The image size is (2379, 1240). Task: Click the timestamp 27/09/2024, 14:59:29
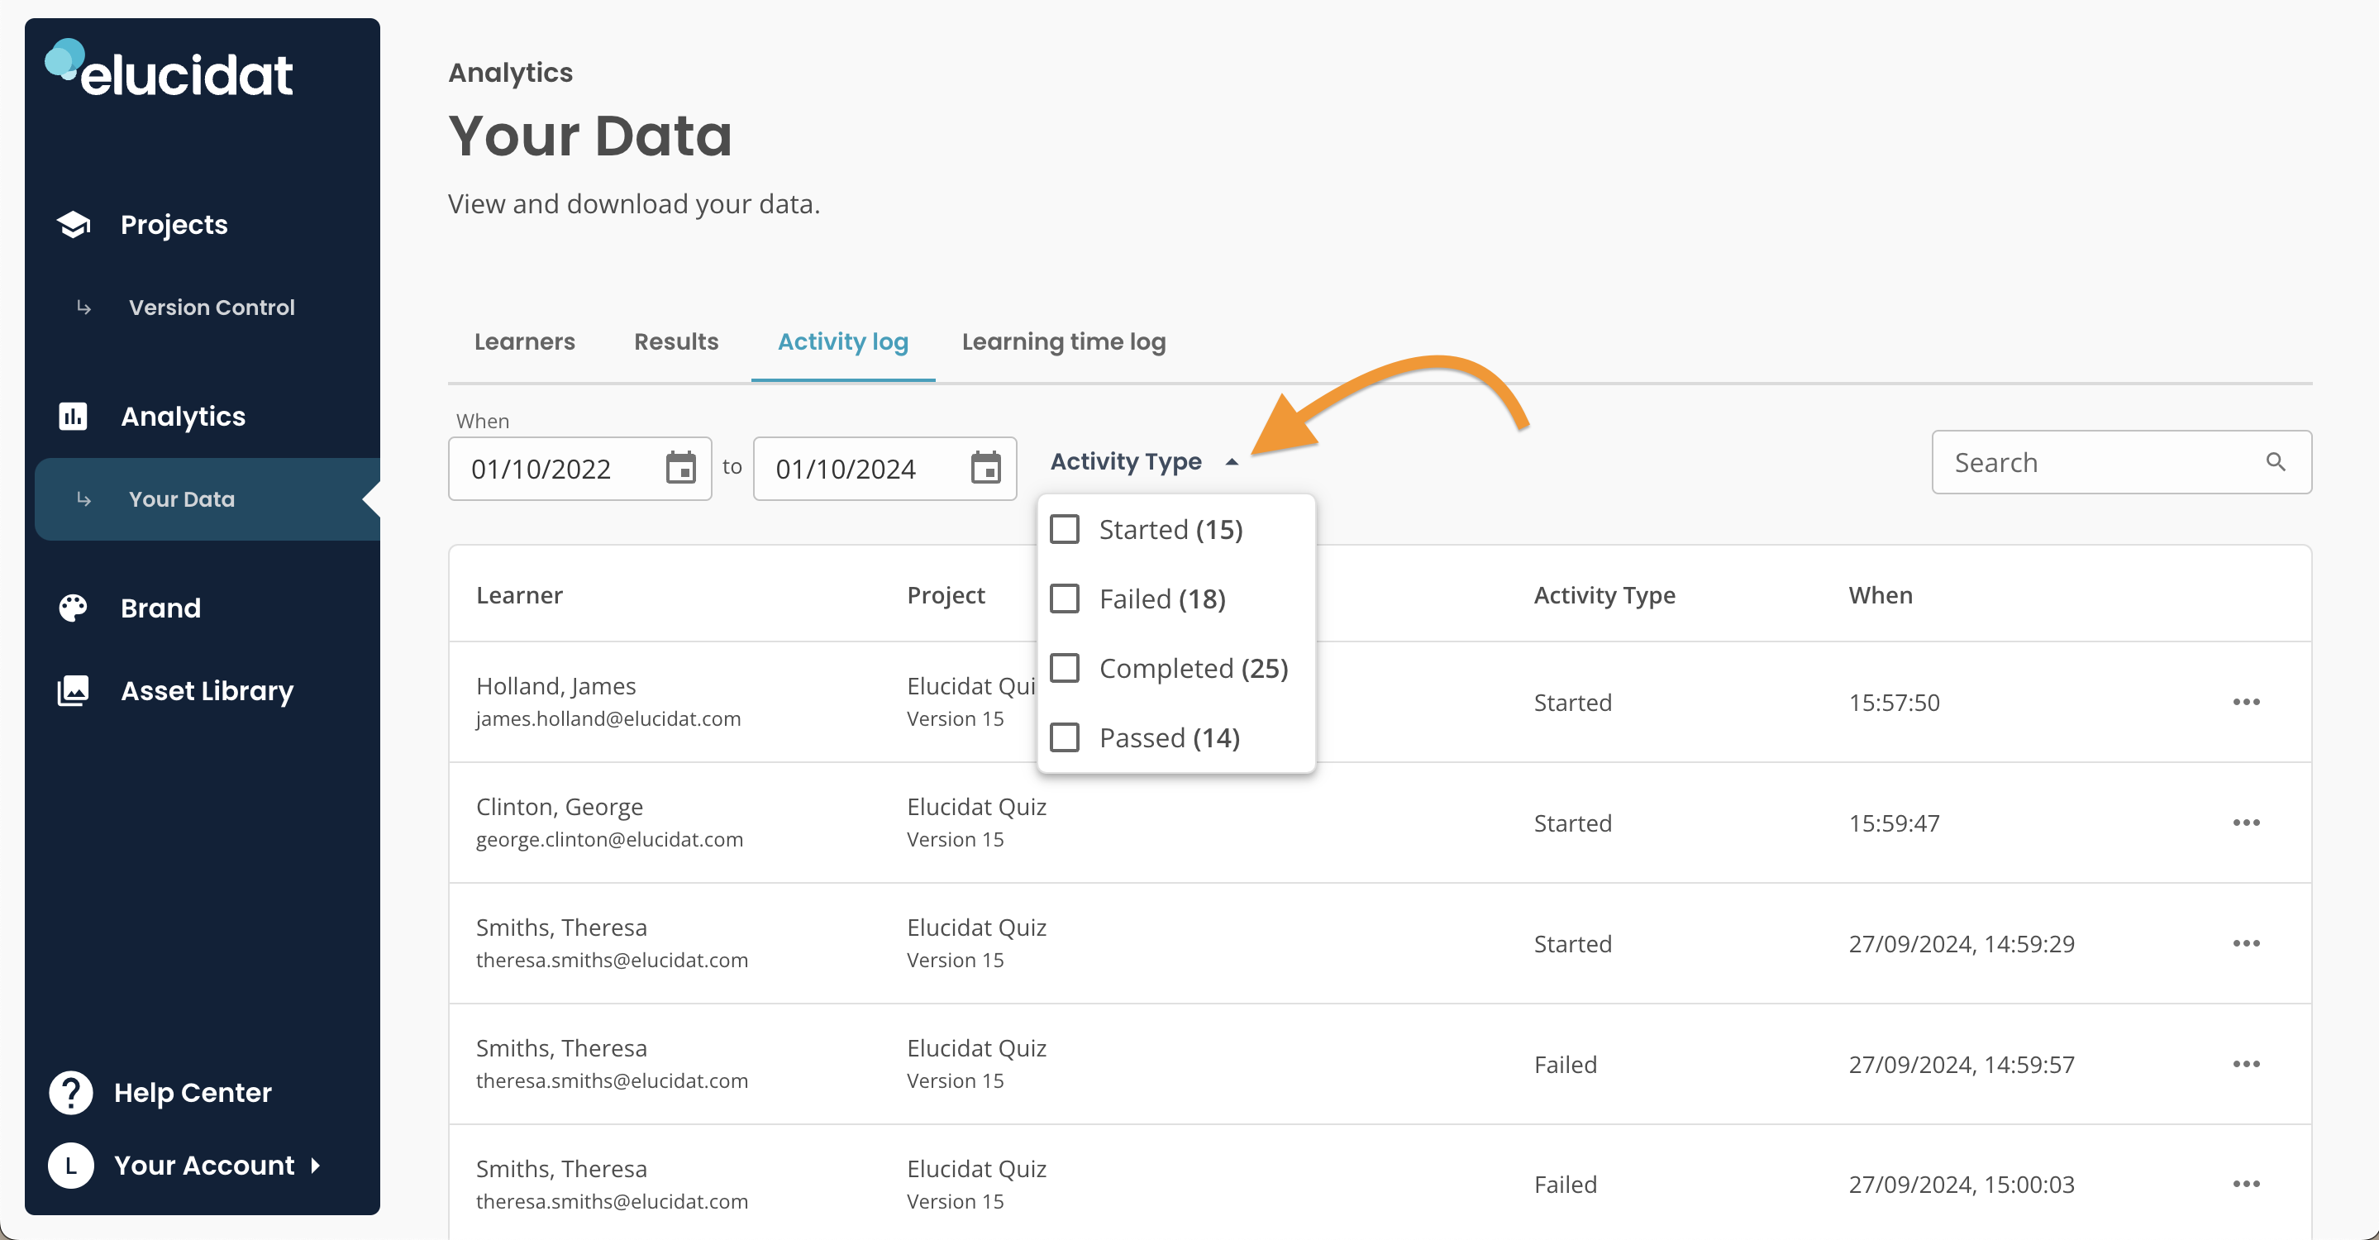coord(1962,943)
